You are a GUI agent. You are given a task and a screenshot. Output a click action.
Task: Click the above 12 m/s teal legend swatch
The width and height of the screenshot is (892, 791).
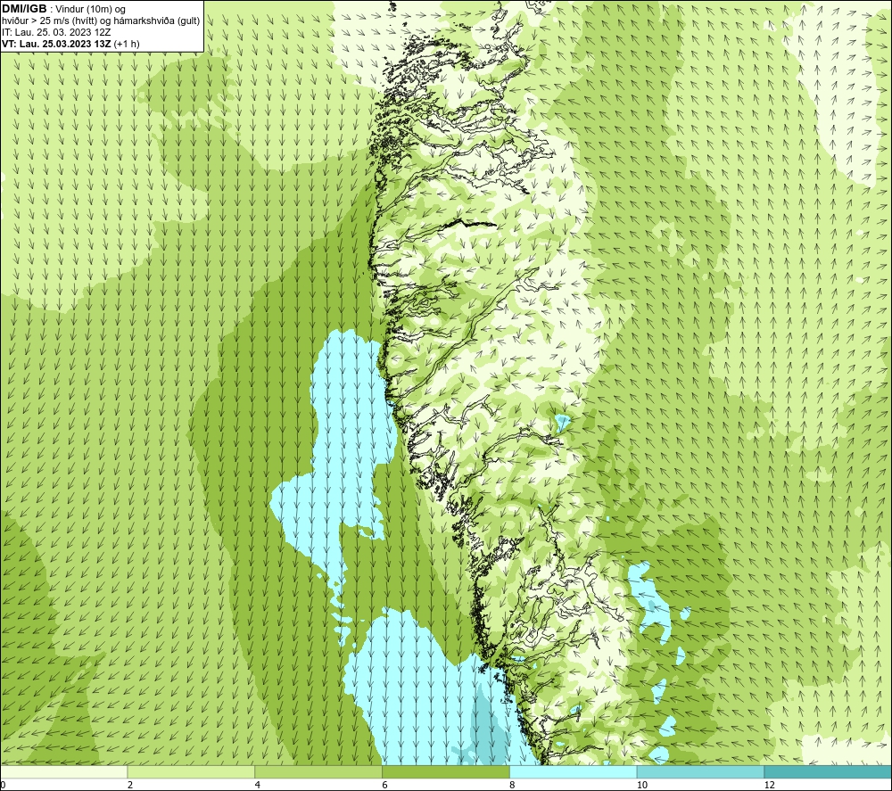(829, 771)
